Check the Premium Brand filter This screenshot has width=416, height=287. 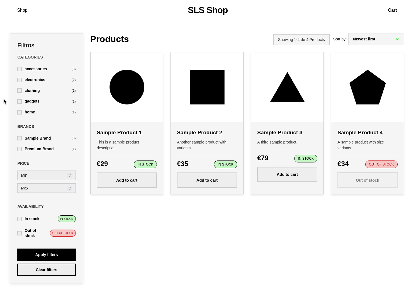(x=20, y=149)
